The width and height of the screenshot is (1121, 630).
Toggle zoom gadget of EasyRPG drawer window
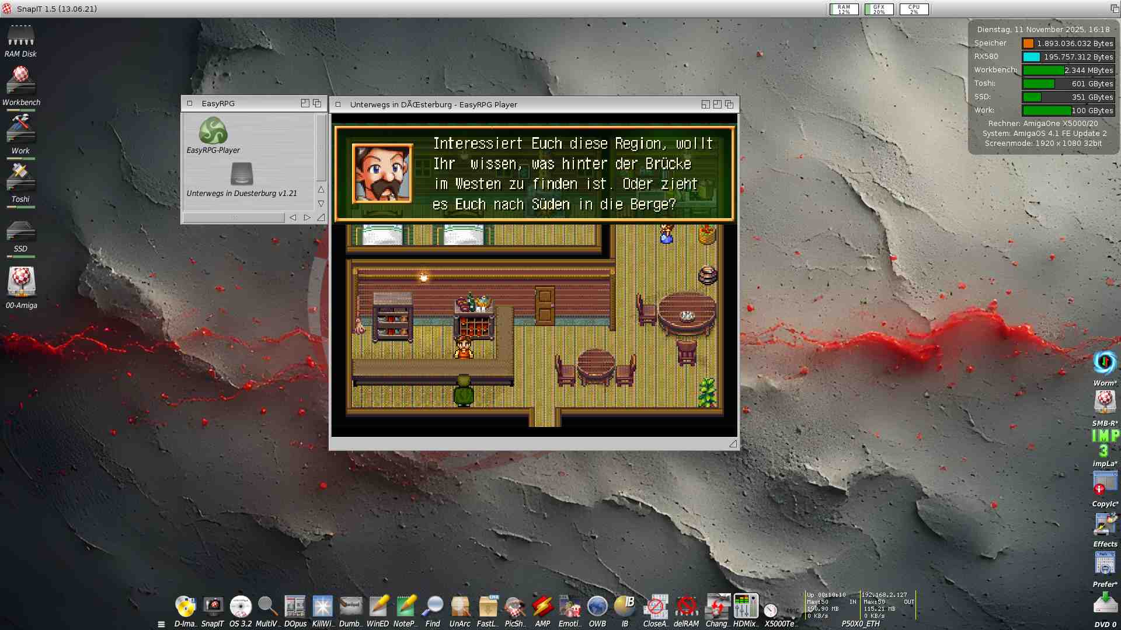pos(305,103)
